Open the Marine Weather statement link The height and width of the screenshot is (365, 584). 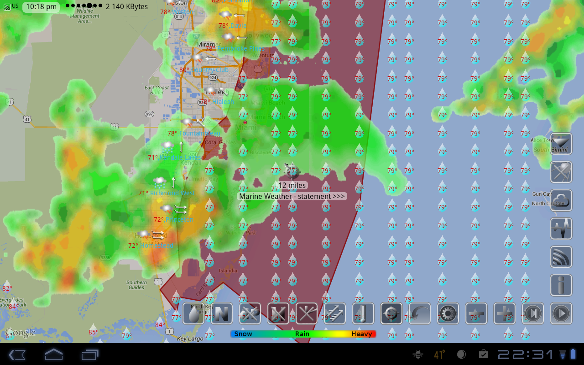292,196
